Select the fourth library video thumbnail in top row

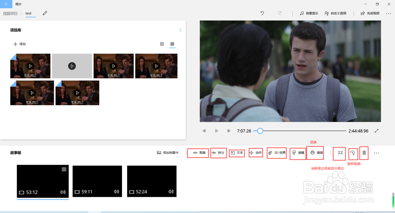[156, 66]
